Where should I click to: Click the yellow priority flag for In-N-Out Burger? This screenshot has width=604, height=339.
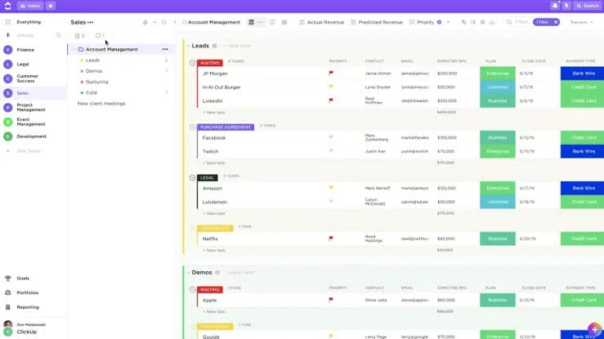(x=331, y=87)
